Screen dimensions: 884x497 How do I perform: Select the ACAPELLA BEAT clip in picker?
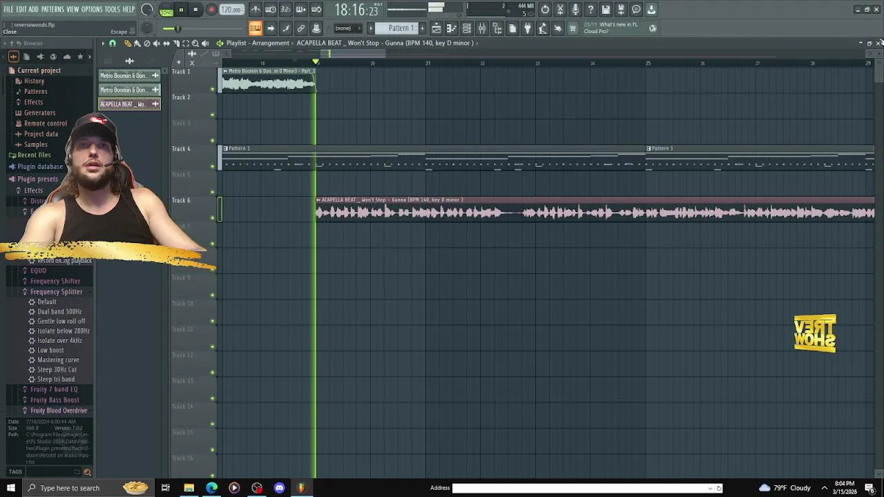[129, 104]
